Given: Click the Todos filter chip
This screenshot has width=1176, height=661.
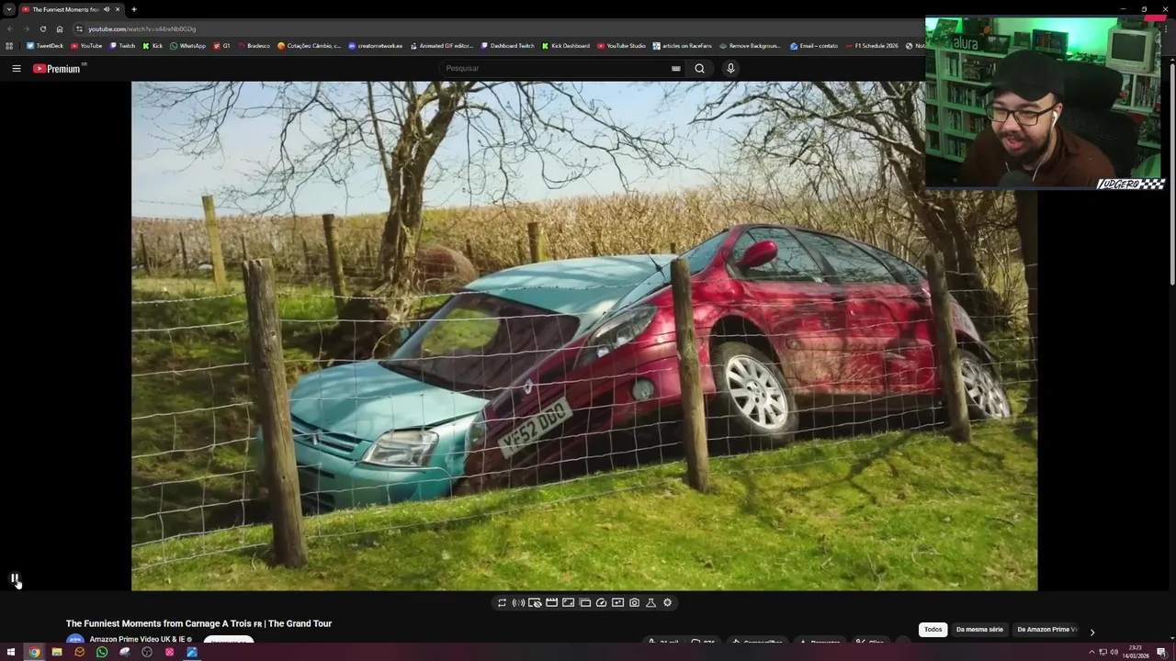Looking at the screenshot, I should (x=933, y=630).
